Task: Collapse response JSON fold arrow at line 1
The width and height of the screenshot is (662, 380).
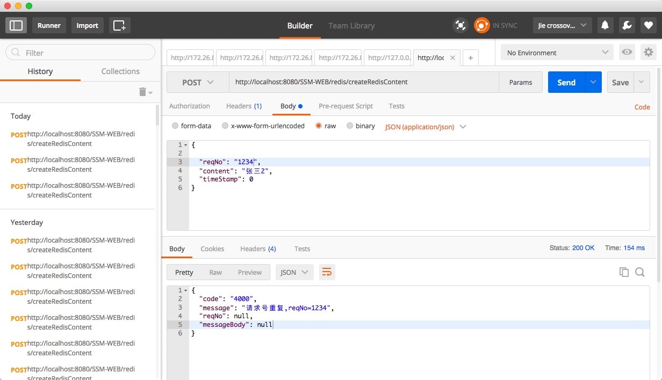Action: [x=185, y=290]
